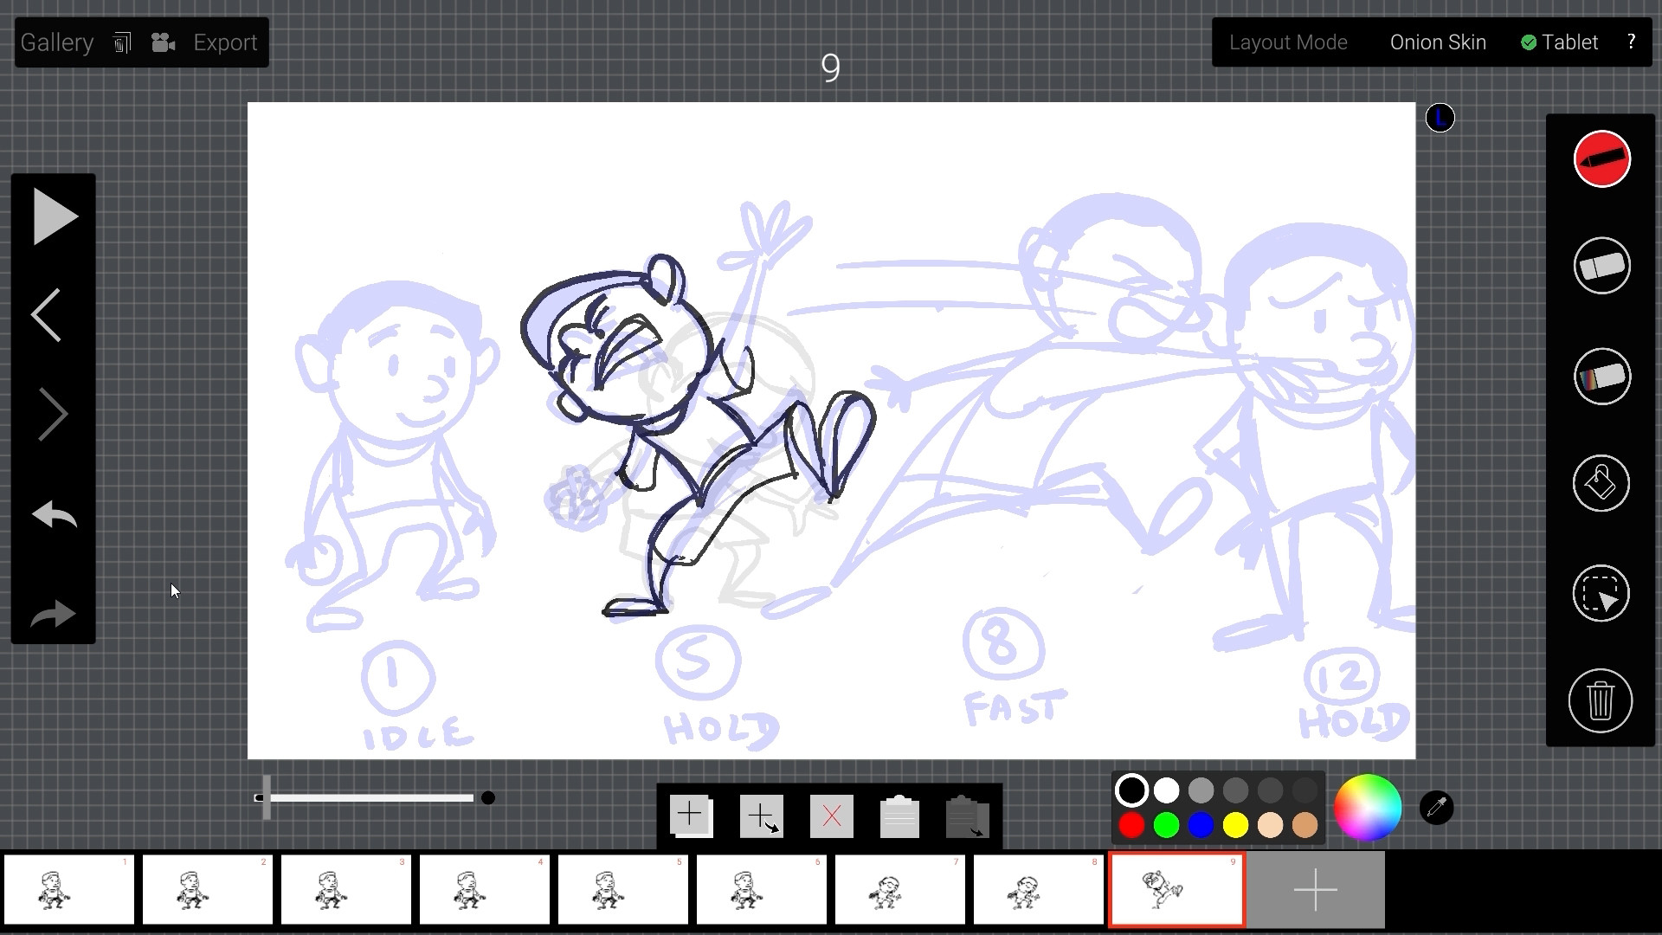The width and height of the screenshot is (1662, 935).
Task: Delete the current frame using the red X
Action: coord(830,815)
